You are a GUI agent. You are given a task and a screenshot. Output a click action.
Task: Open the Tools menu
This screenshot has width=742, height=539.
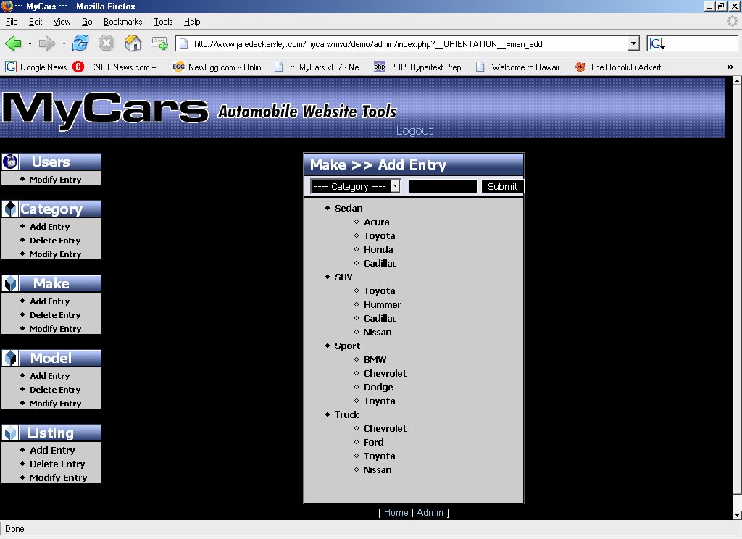163,22
